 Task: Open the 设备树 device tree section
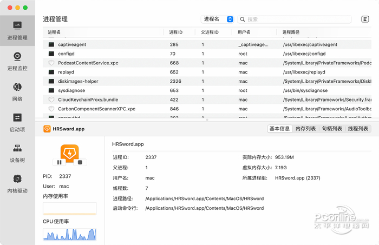coord(17,153)
